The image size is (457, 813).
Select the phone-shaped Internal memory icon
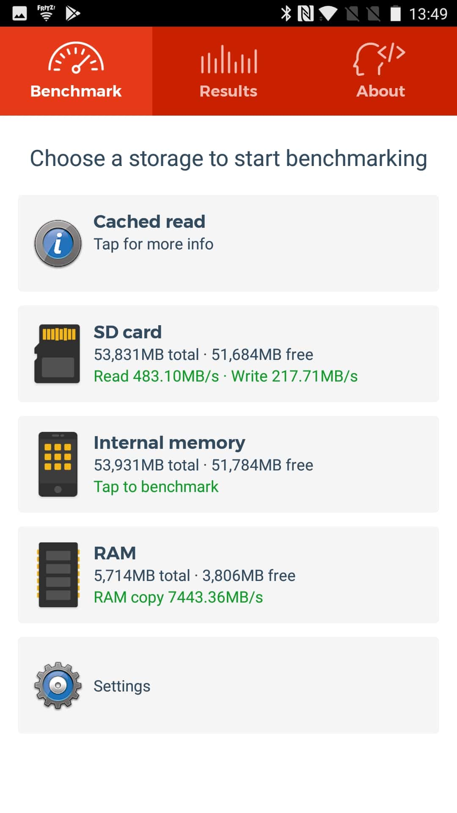tap(58, 464)
